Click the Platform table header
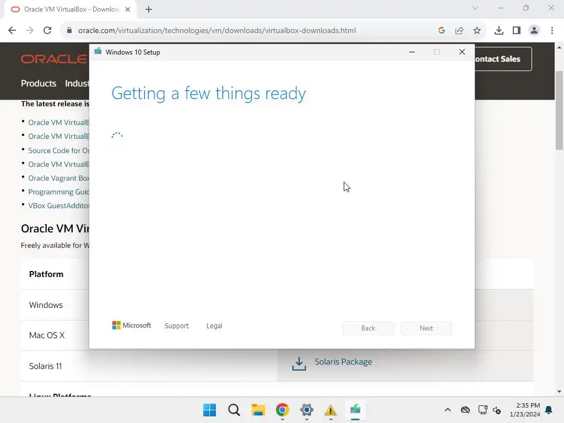This screenshot has height=423, width=564. click(x=46, y=274)
